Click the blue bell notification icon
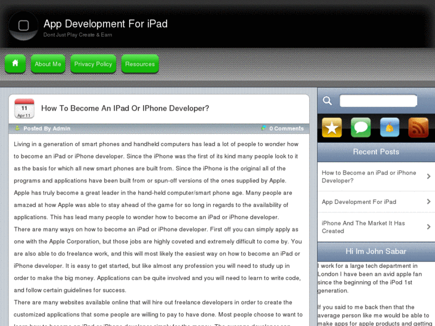 390,127
